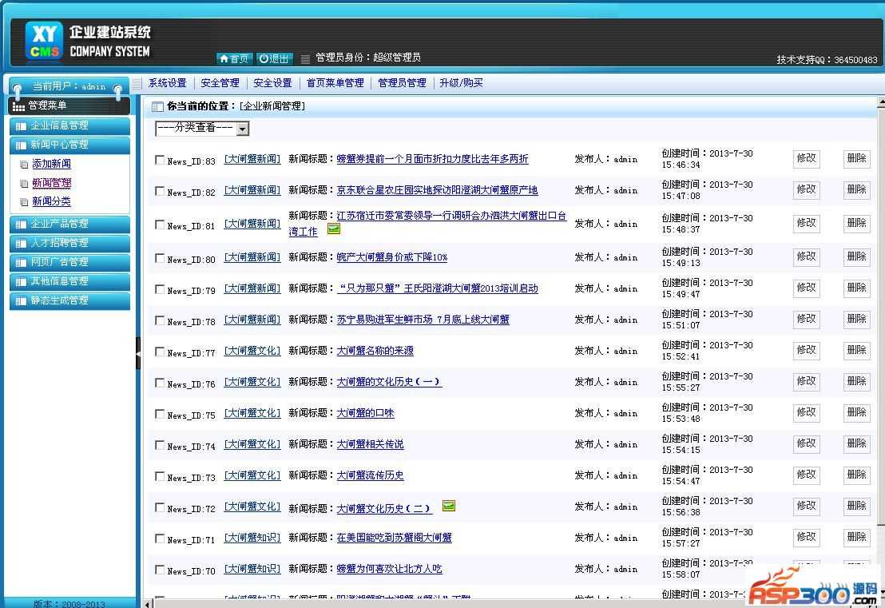The width and height of the screenshot is (885, 608).
Task: Click the list icon left of 系统设置
Action: pyautogui.click(x=137, y=83)
